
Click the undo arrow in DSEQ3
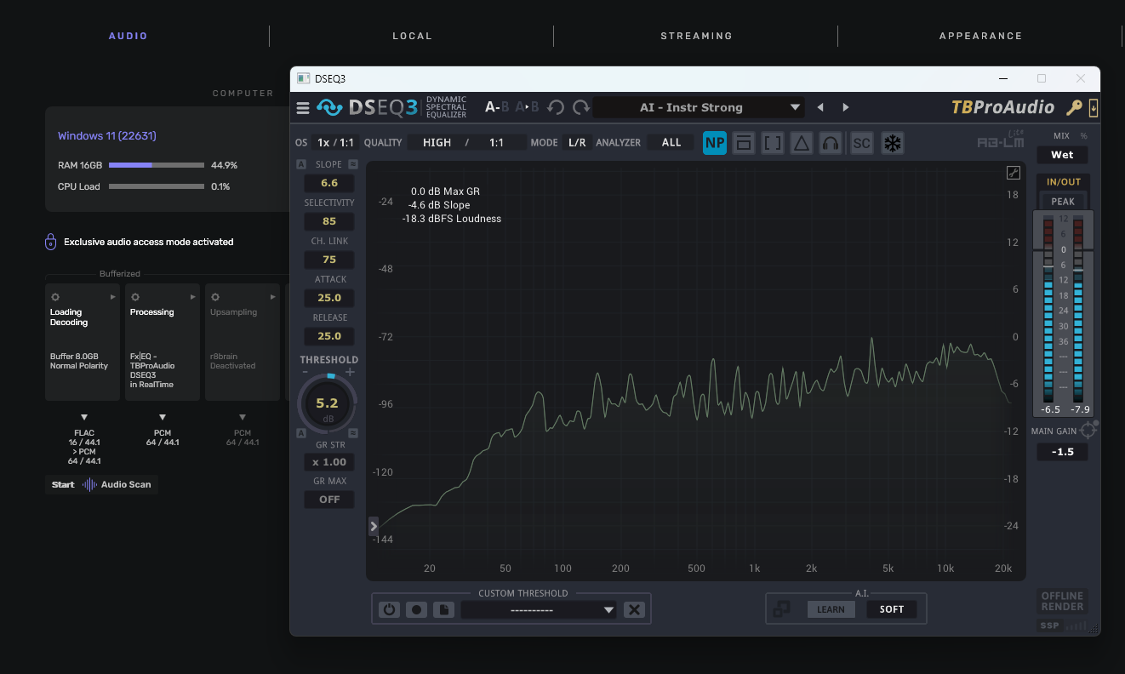(x=556, y=107)
